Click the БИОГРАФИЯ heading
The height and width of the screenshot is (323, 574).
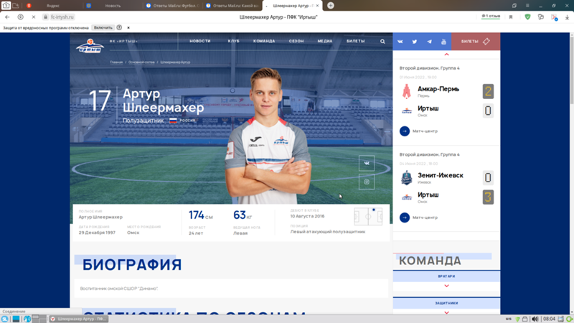tap(132, 265)
